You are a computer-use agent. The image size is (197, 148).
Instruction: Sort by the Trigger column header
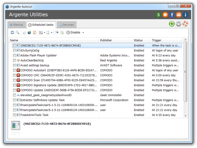click(x=166, y=40)
